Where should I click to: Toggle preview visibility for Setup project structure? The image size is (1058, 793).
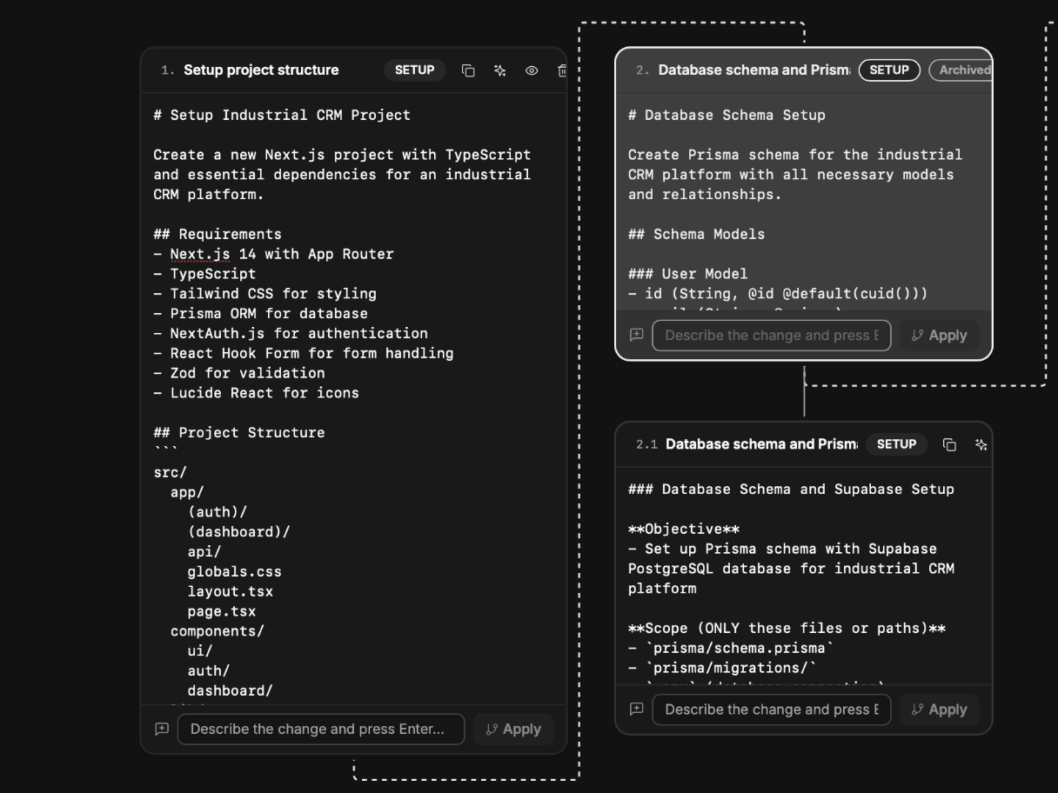tap(531, 70)
